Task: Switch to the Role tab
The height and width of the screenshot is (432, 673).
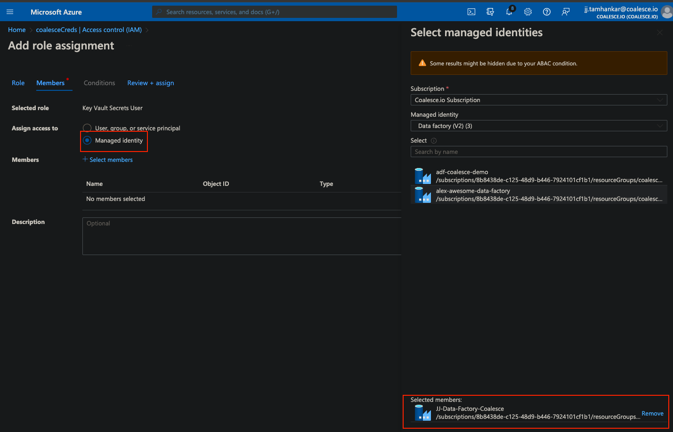Action: click(18, 83)
